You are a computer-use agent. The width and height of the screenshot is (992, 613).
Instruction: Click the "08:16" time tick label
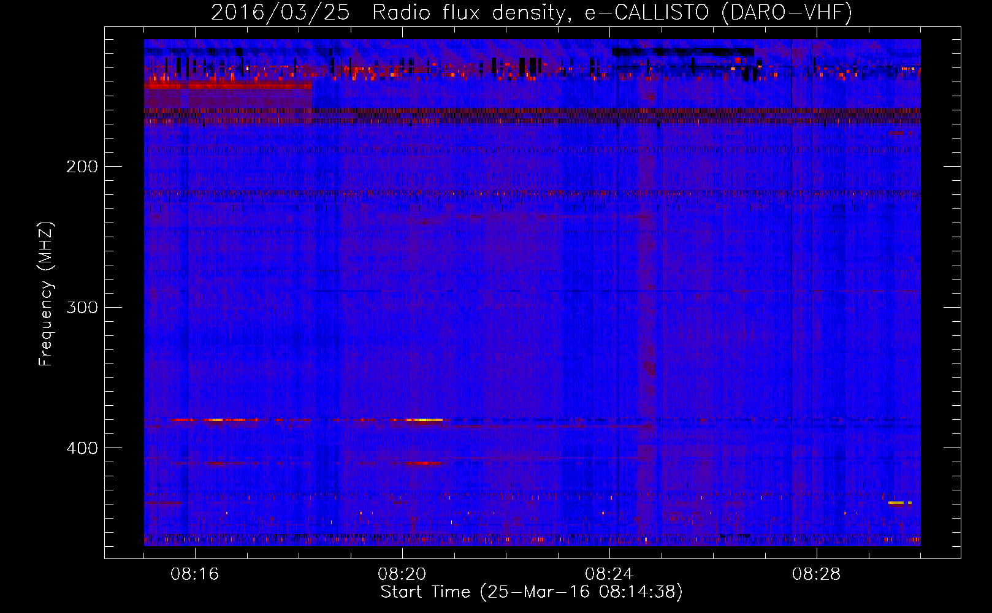195,574
